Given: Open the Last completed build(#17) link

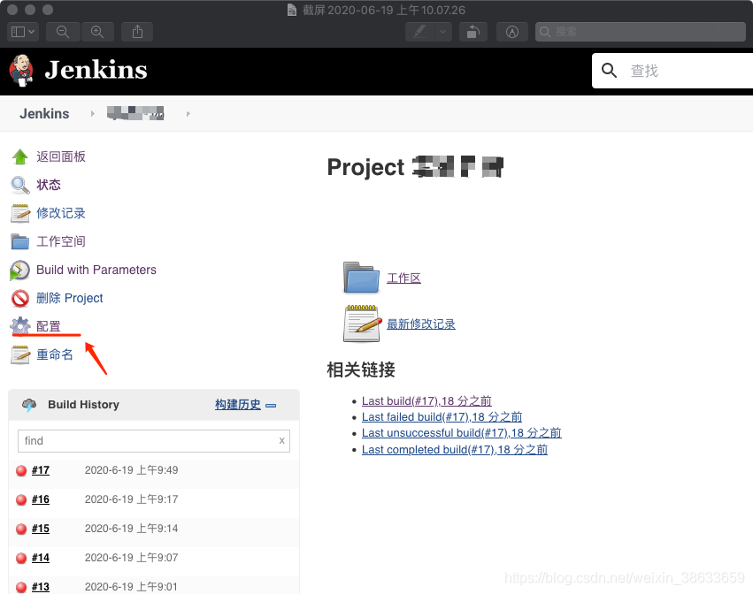Looking at the screenshot, I should coord(455,450).
